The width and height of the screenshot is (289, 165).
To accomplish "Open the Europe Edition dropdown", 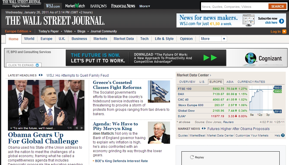I will [18, 31].
